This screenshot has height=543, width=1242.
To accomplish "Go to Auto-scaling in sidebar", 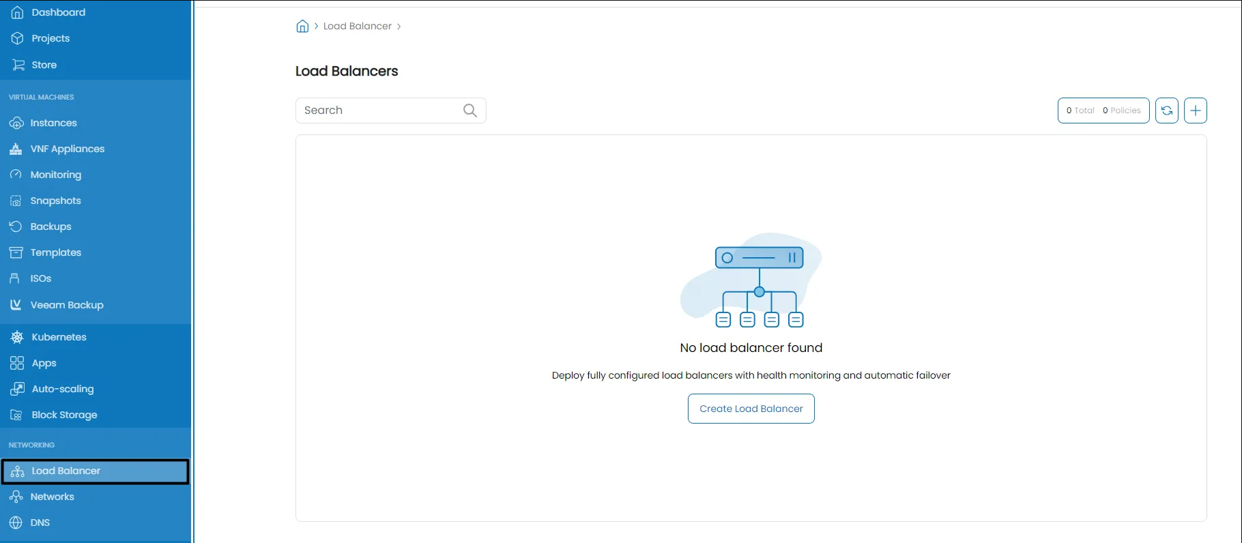I will 62,389.
